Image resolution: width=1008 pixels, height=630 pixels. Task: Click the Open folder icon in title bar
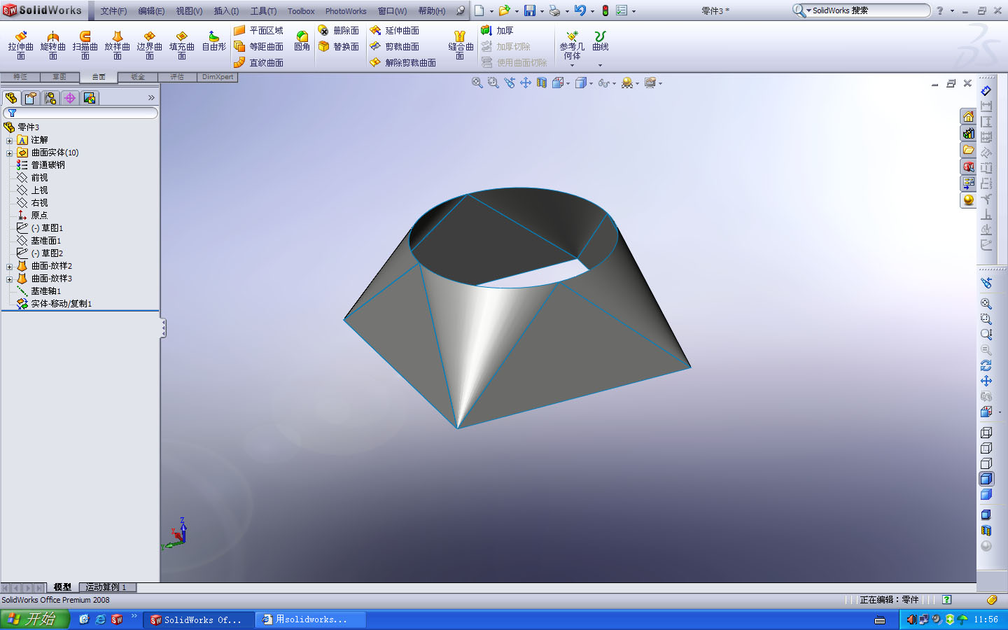(504, 10)
